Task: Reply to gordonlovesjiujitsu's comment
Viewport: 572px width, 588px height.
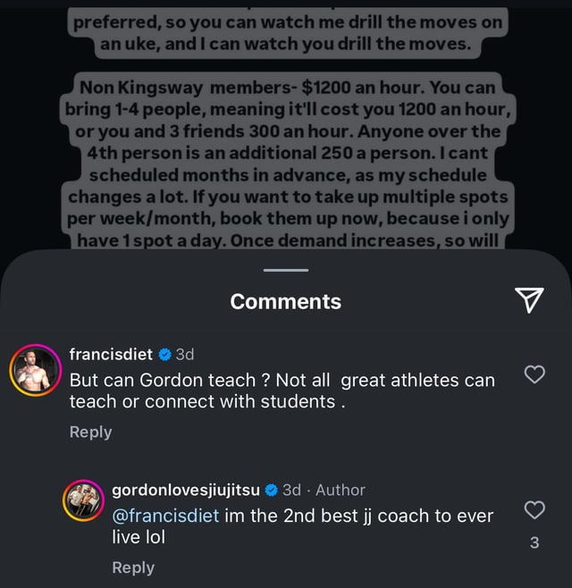Action: [133, 567]
